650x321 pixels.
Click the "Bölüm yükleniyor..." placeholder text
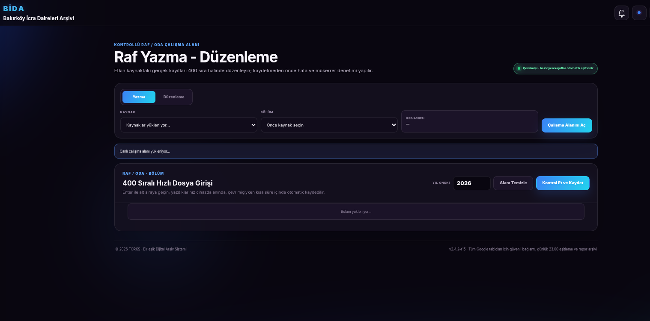pos(356,212)
